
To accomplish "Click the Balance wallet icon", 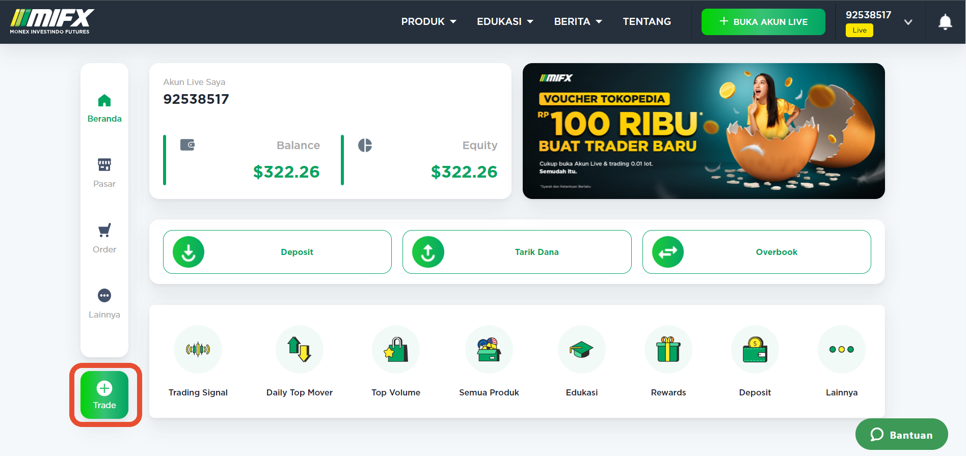I will [x=187, y=145].
